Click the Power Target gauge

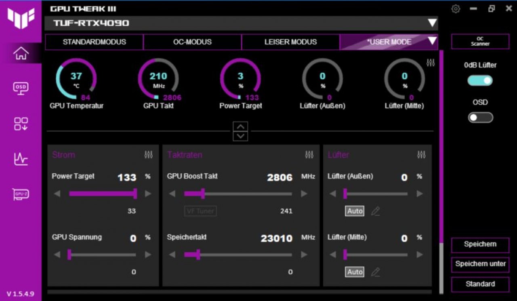[x=240, y=79]
